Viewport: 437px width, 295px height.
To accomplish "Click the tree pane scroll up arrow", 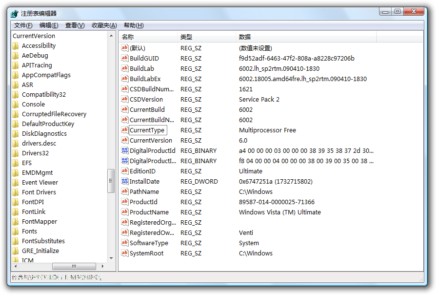I will [x=111, y=36].
